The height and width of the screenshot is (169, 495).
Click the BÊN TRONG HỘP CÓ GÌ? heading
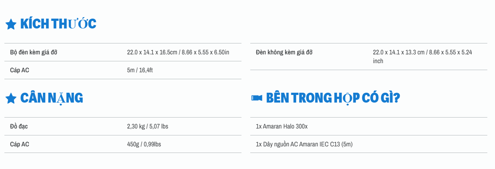[333, 98]
